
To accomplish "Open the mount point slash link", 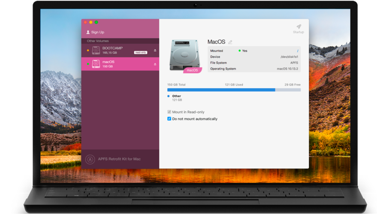I will tap(298, 51).
